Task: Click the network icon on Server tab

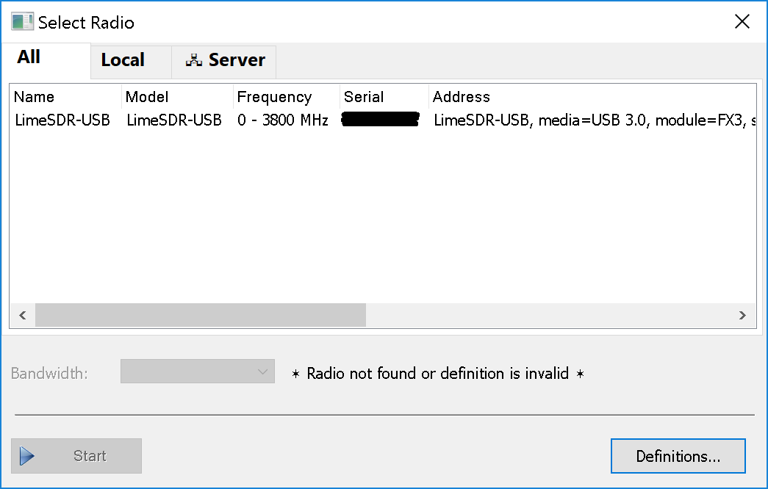Action: click(x=193, y=59)
